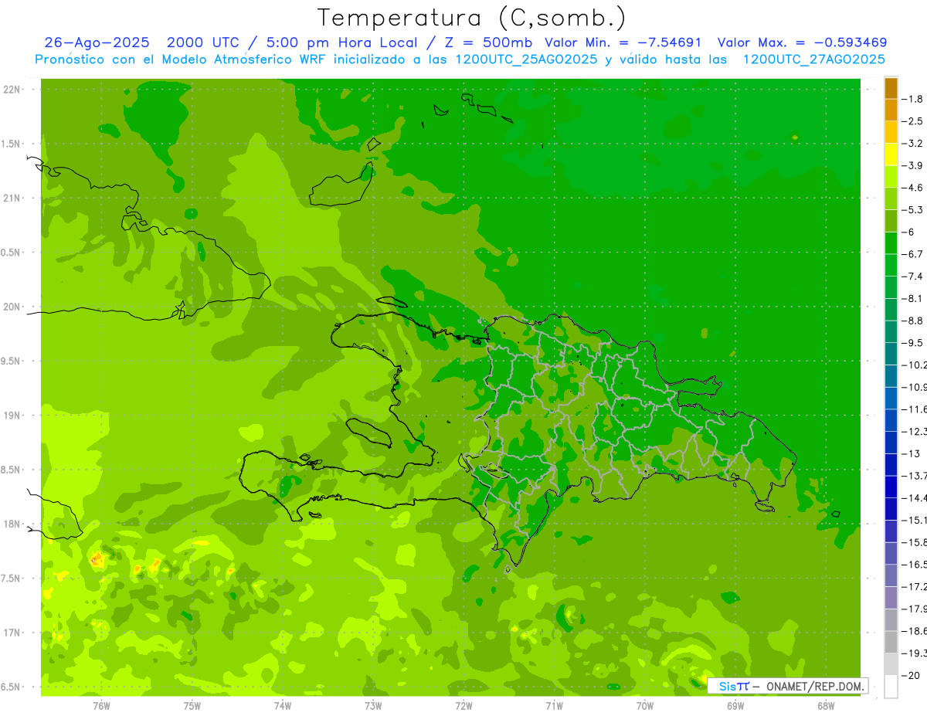Select the teal swatch between -8.8 and -9.5

(x=891, y=332)
